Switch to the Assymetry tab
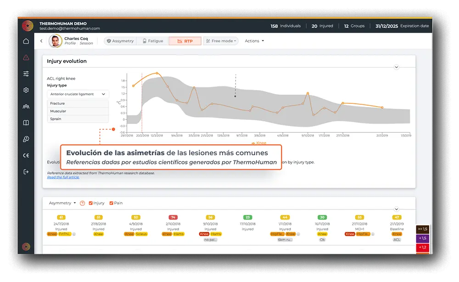 (x=120, y=41)
